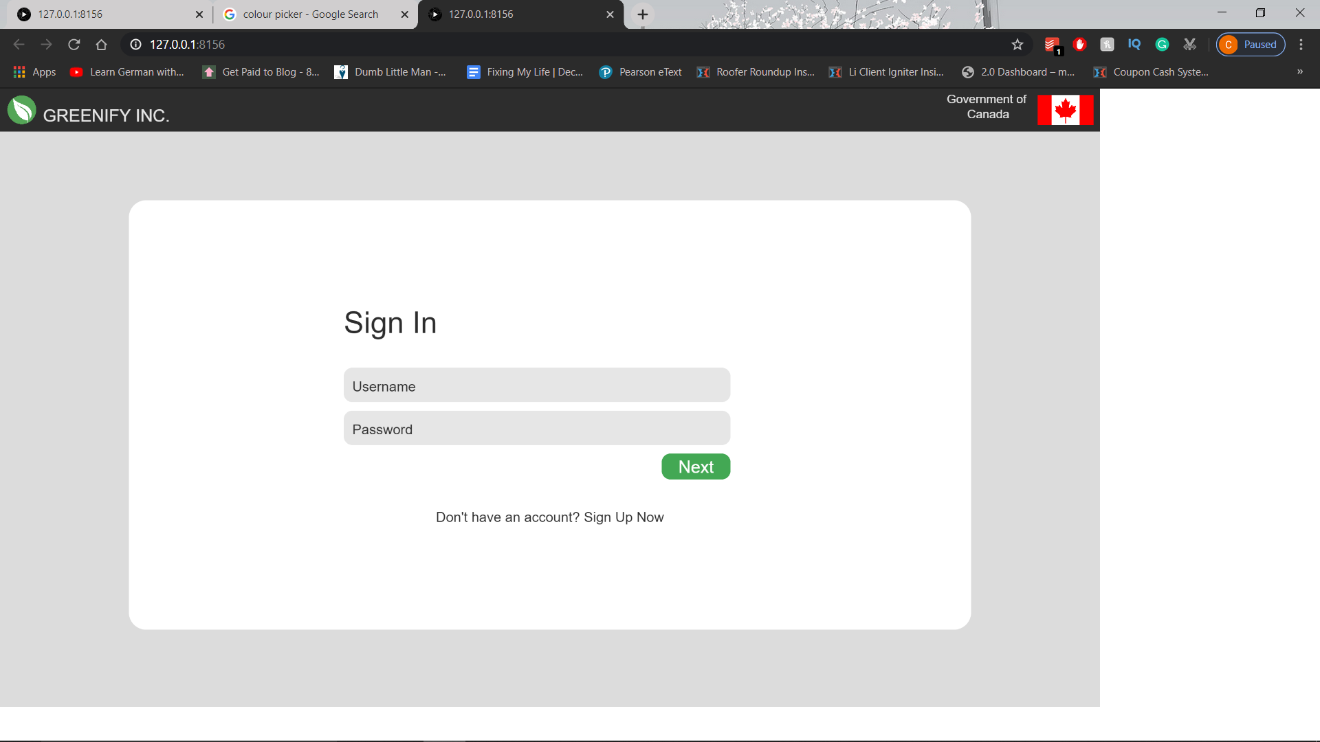Focus the Username field
The image size is (1320, 742).
point(536,385)
